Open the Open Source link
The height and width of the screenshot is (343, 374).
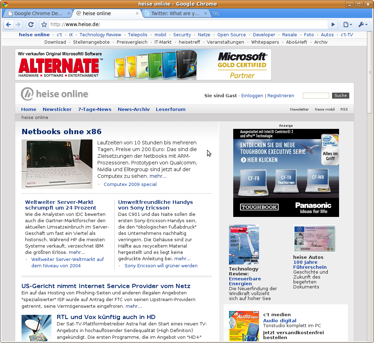(231, 35)
